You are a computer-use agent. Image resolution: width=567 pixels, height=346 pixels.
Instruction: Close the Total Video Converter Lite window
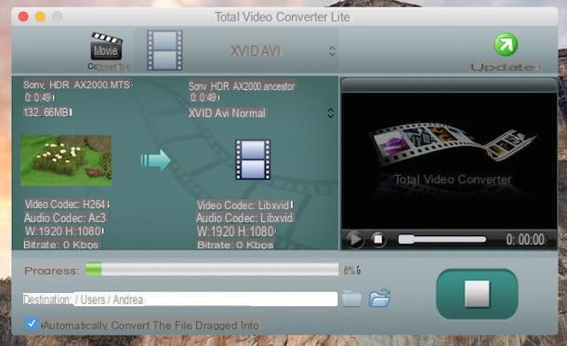[23, 17]
